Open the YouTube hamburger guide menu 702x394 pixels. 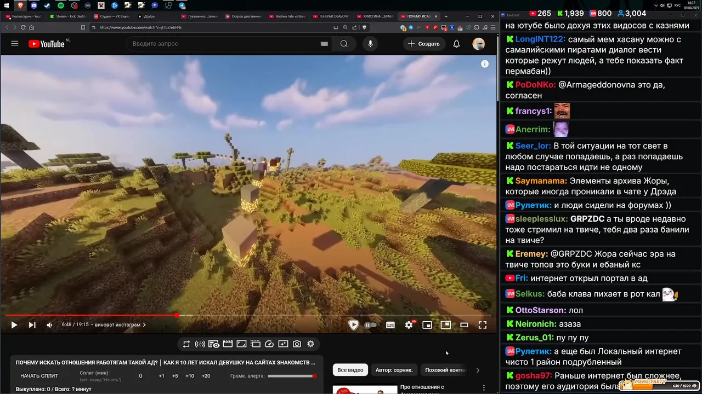[15, 44]
